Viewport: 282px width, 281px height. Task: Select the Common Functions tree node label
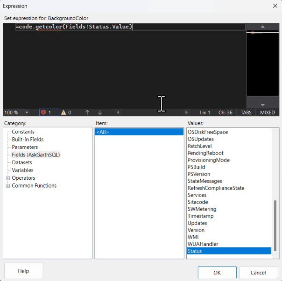pyautogui.click(x=34, y=186)
